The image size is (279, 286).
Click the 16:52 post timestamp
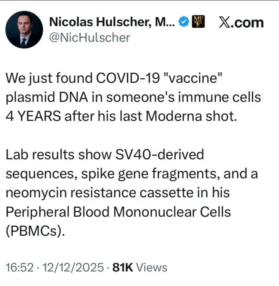(19, 267)
